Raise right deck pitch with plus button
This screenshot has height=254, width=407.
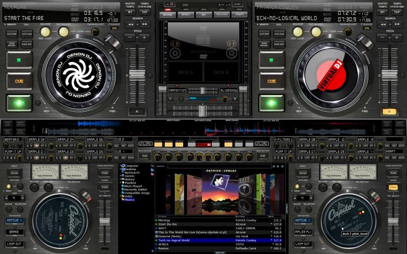397,37
